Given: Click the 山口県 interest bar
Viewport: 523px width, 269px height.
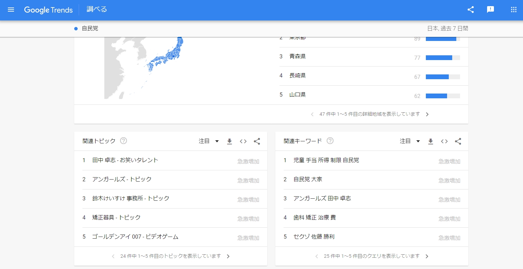Looking at the screenshot, I should pyautogui.click(x=443, y=96).
